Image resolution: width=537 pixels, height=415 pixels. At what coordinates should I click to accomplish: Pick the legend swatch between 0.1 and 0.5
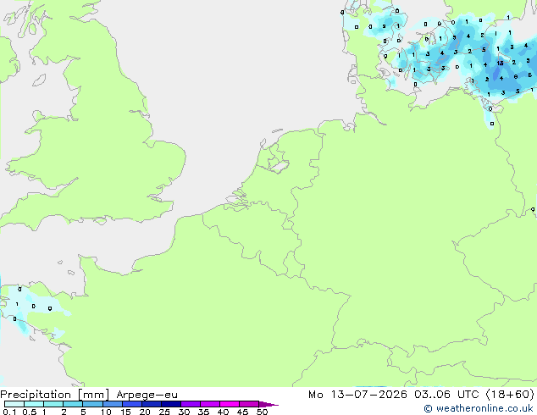tap(14, 404)
